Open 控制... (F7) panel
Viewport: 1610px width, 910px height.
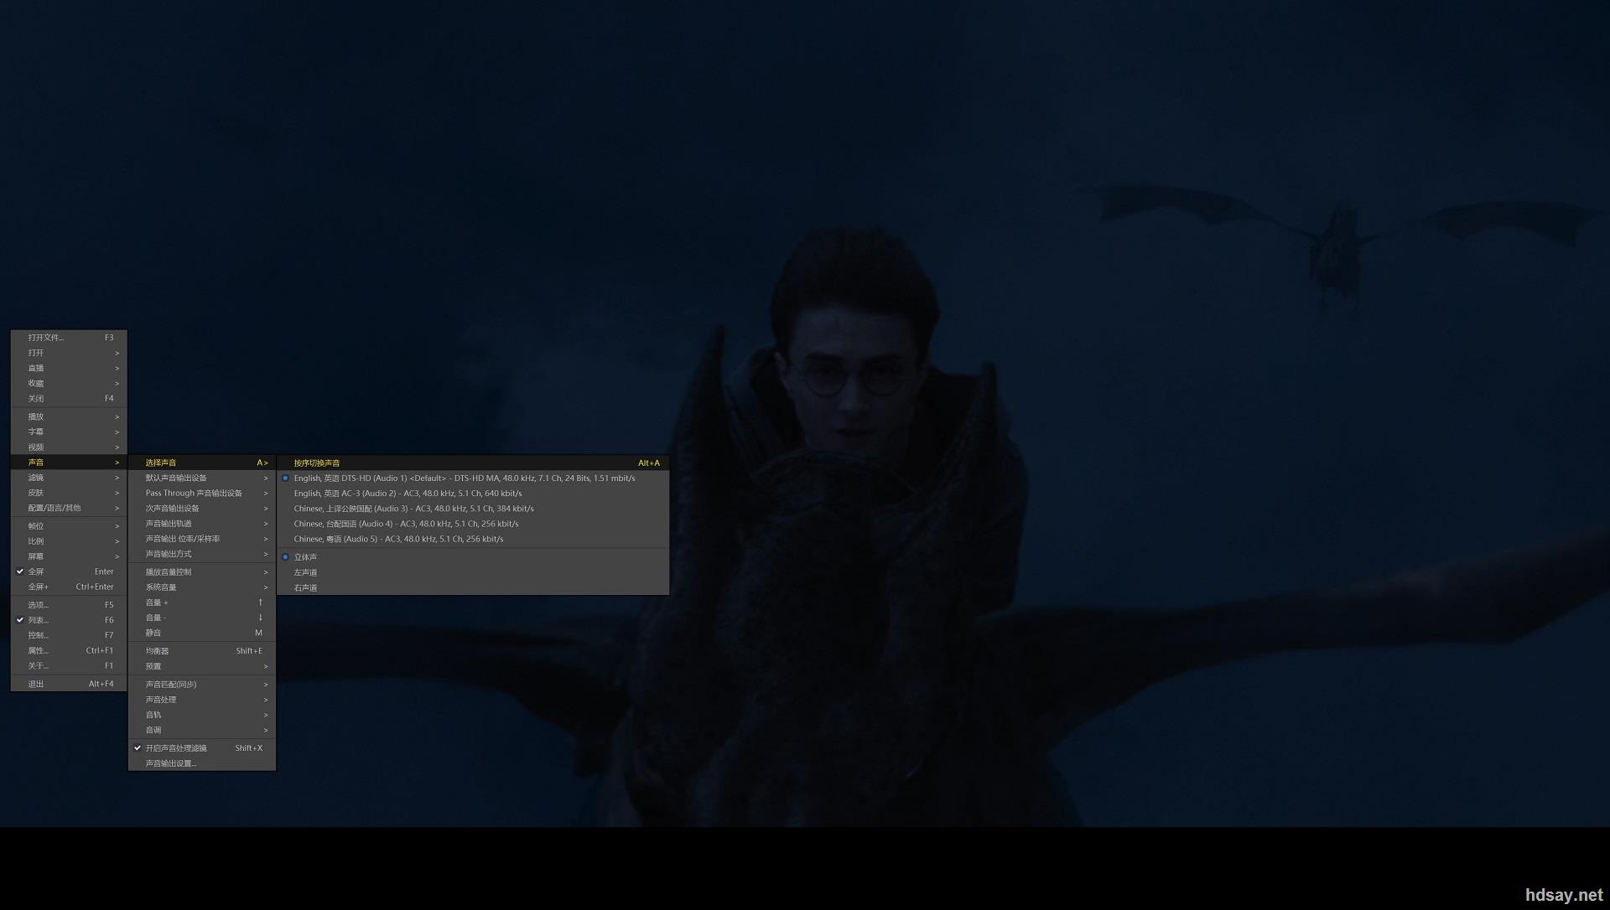point(69,635)
